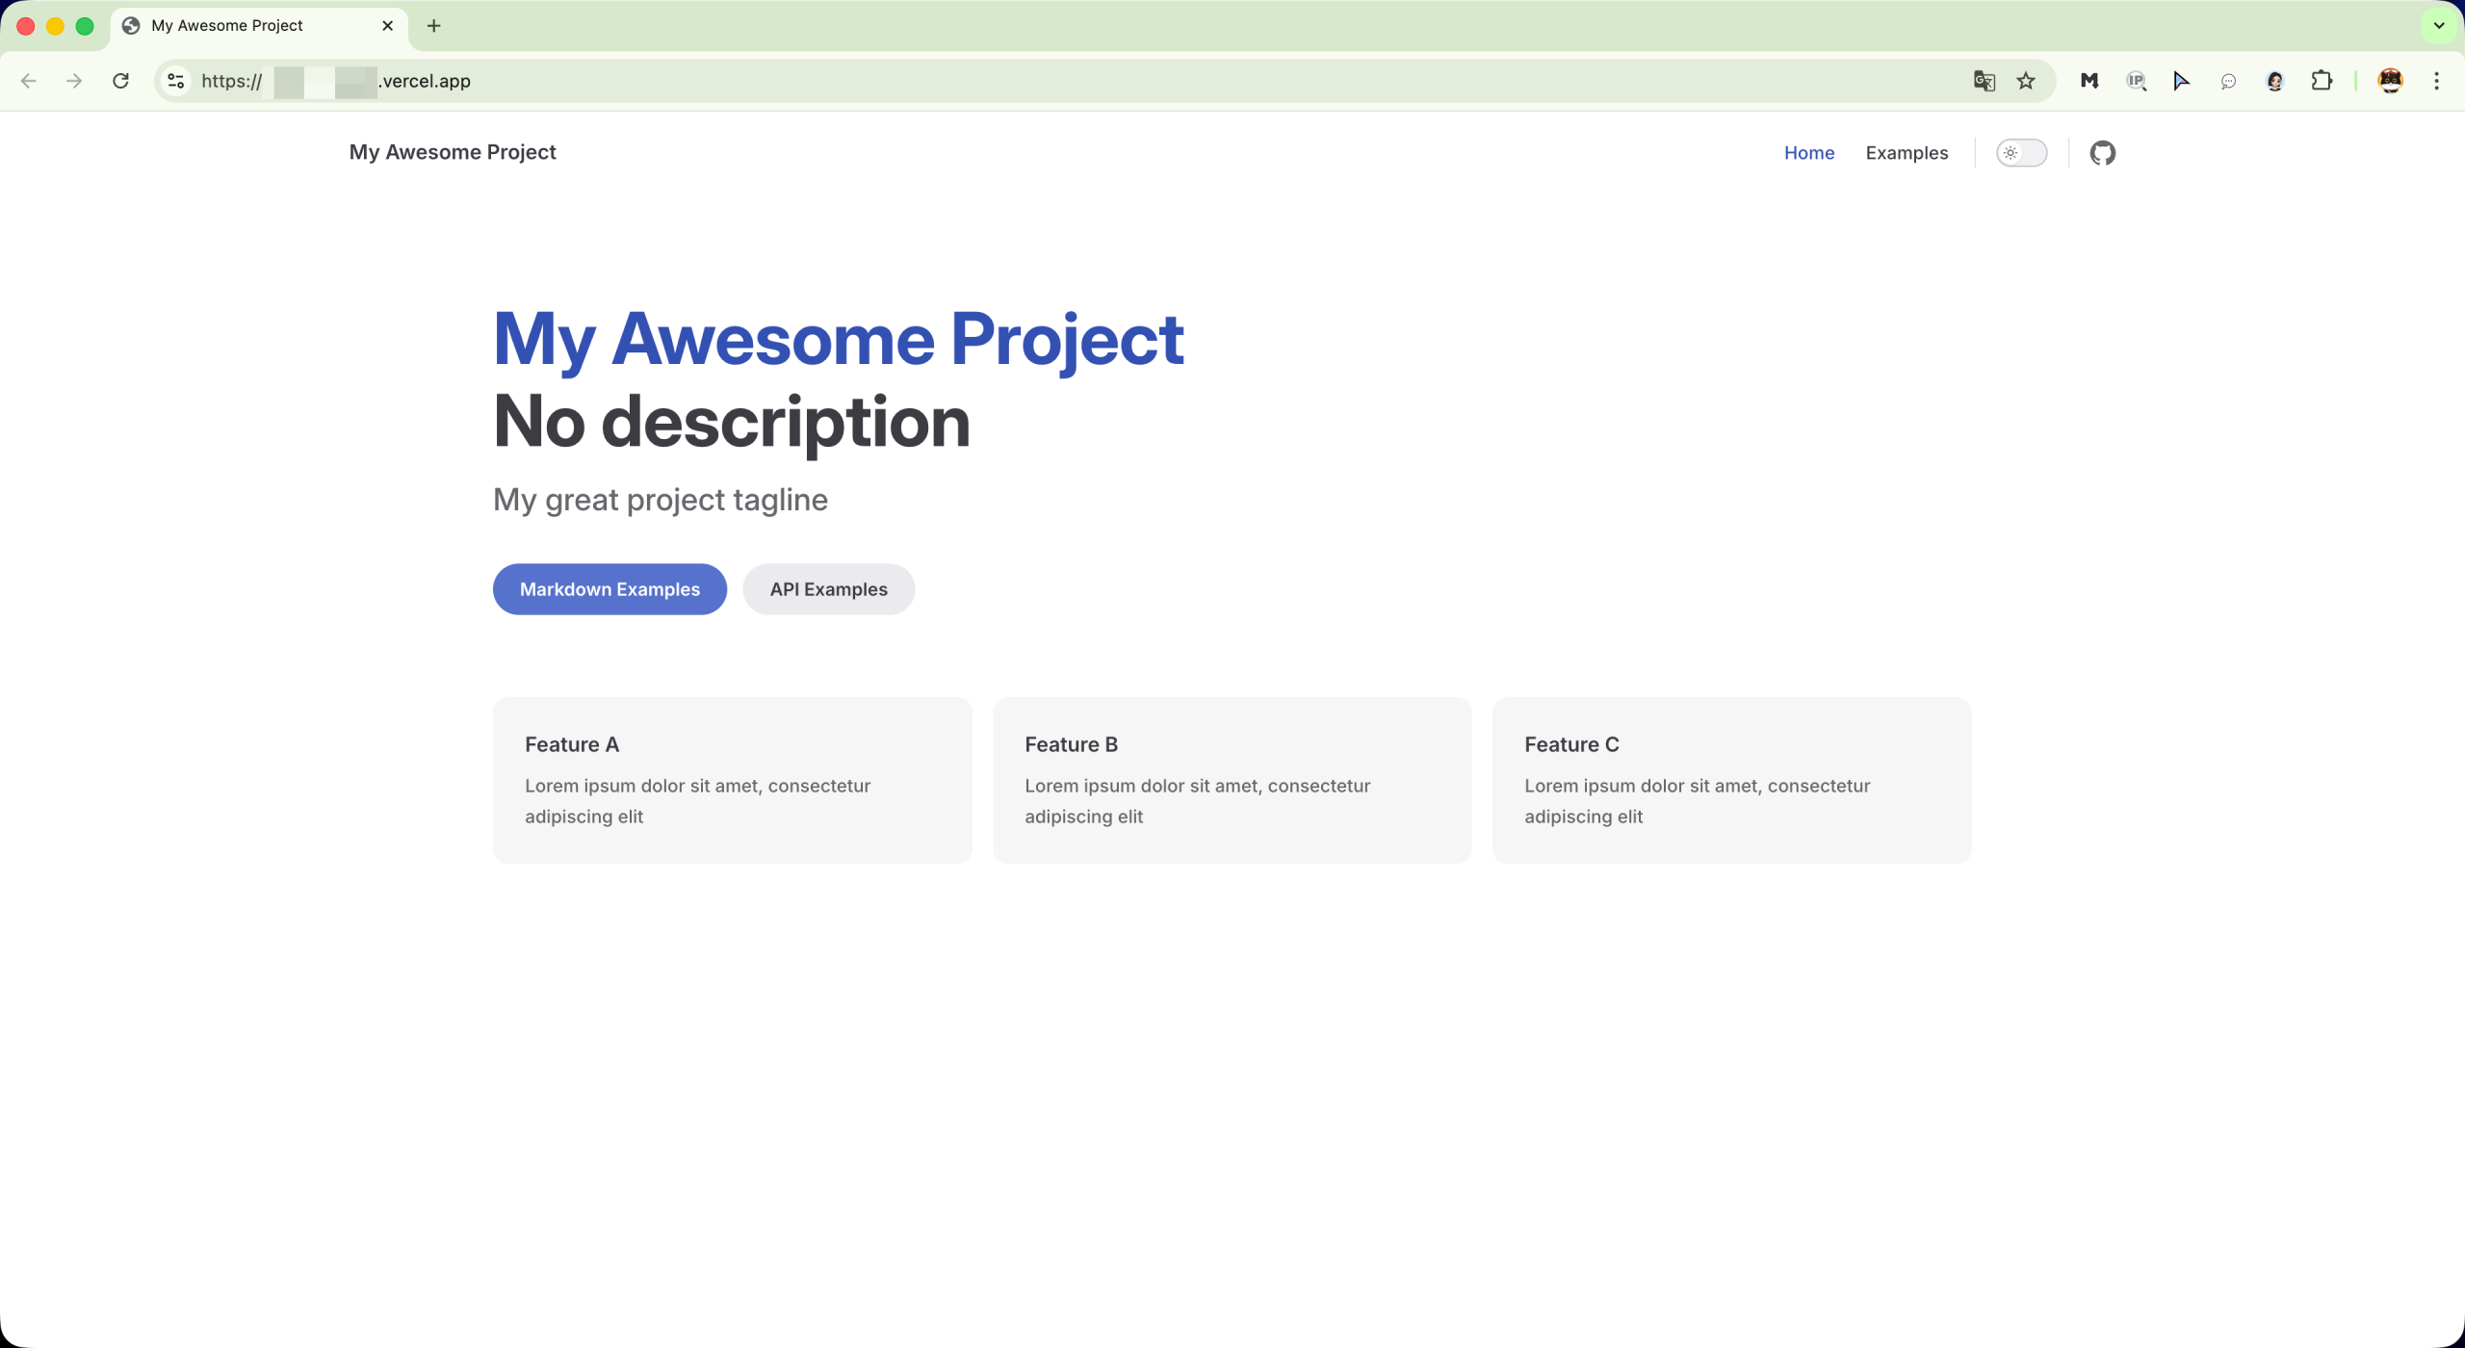Open a new browser tab
This screenshot has height=1348, width=2465.
click(433, 26)
